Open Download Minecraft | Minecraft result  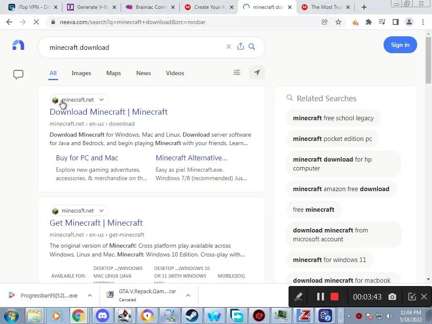pos(108,112)
